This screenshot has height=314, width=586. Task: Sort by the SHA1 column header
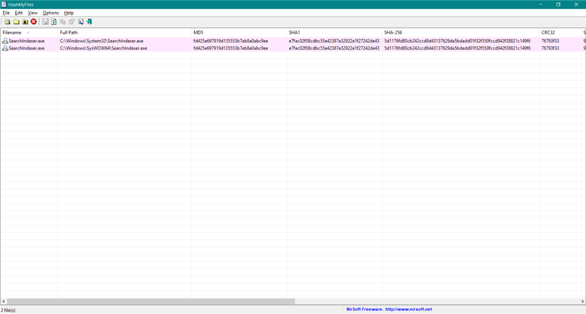[334, 33]
